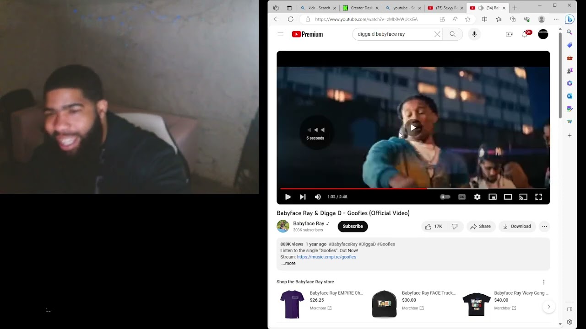Screen dimensions: 586x329
Task: Share the Goofies video
Action: coord(480,226)
